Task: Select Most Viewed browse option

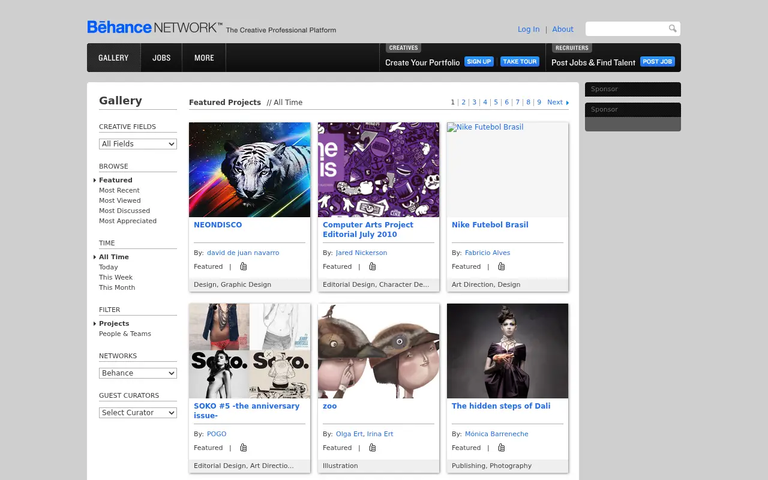Action: 120,200
